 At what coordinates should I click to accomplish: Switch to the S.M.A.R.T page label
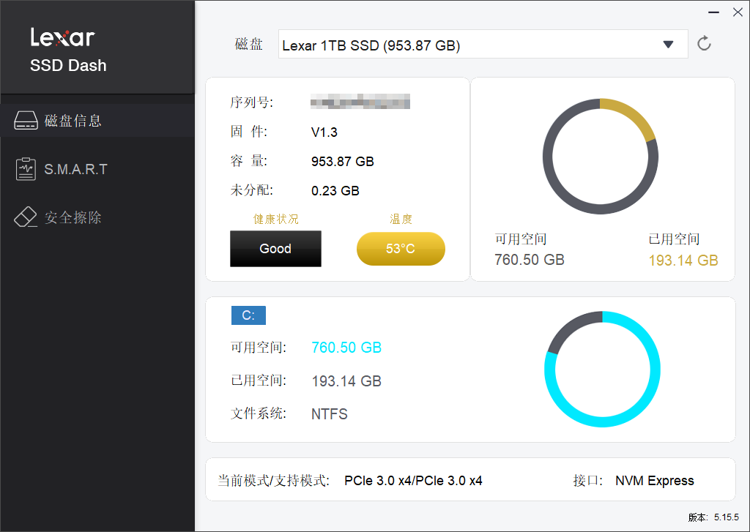click(x=76, y=169)
